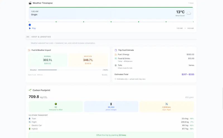Image resolution: width=223 pixels, height=138 pixels.
Task: Click the Origin stop card at 1:00 AM
Action: [x=111, y=13]
